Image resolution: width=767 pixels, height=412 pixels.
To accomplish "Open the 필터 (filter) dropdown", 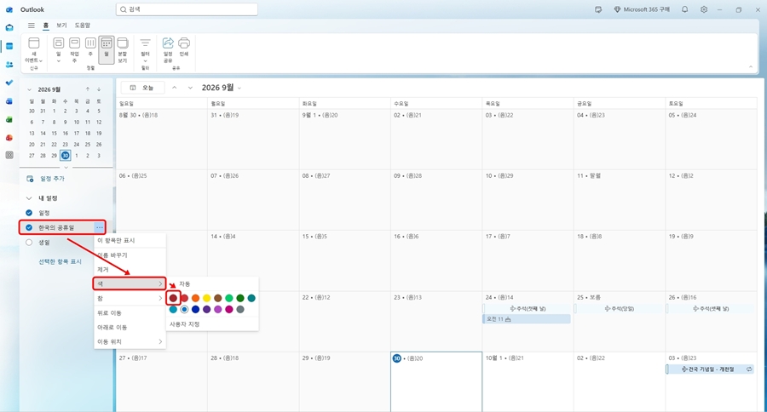I will [x=145, y=61].
